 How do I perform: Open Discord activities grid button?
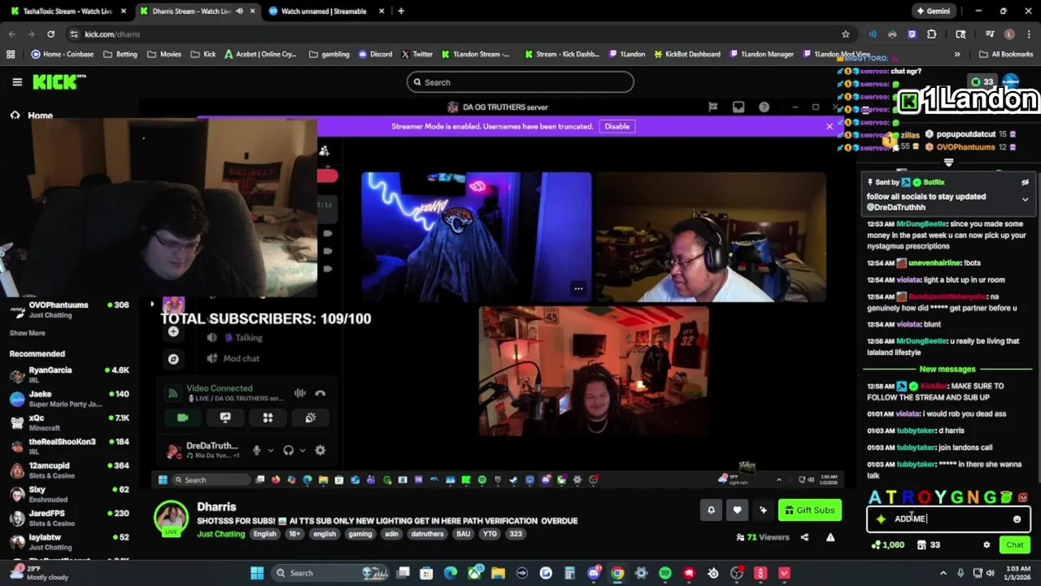point(268,418)
